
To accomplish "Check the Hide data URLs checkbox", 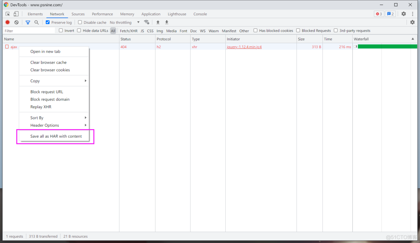I will coord(79,30).
